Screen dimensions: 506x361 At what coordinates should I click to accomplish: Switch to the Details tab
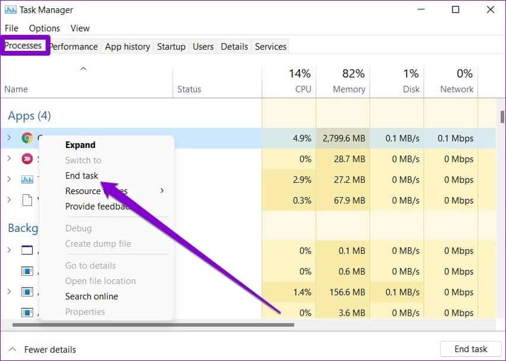234,47
